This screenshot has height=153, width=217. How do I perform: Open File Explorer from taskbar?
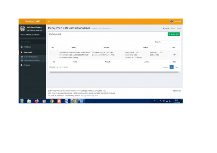pyautogui.click(x=29, y=101)
